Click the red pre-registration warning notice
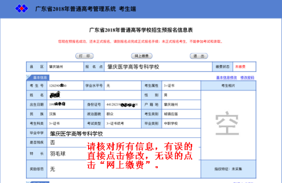Image resolution: width=282 pixels, height=183 pixels. click(140, 42)
